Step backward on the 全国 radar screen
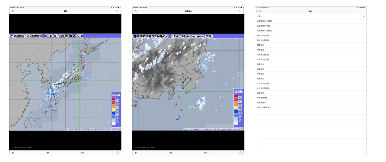 tap(48, 153)
